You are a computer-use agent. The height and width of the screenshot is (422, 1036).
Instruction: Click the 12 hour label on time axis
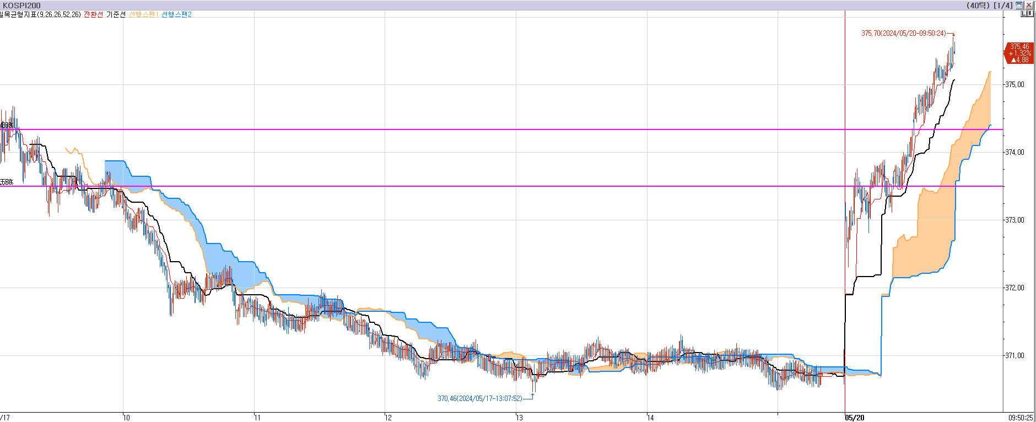(x=388, y=418)
